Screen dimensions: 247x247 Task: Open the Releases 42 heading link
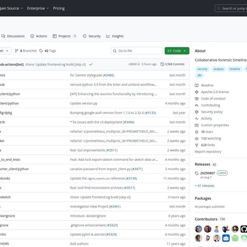[x=206, y=164]
